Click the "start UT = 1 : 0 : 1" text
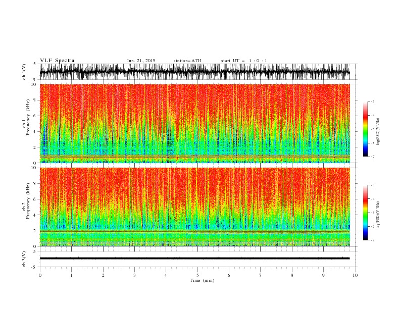The image size is (400, 309). tap(244, 61)
